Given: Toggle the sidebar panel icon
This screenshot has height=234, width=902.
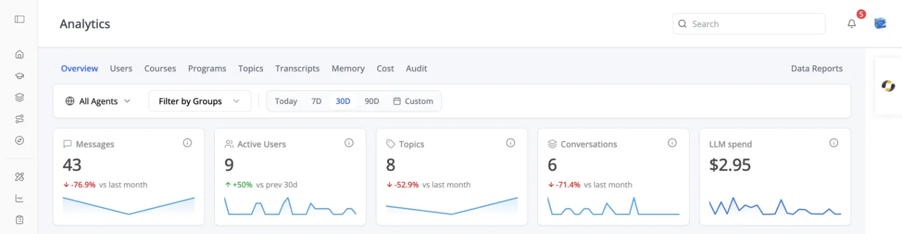Looking at the screenshot, I should 19,19.
